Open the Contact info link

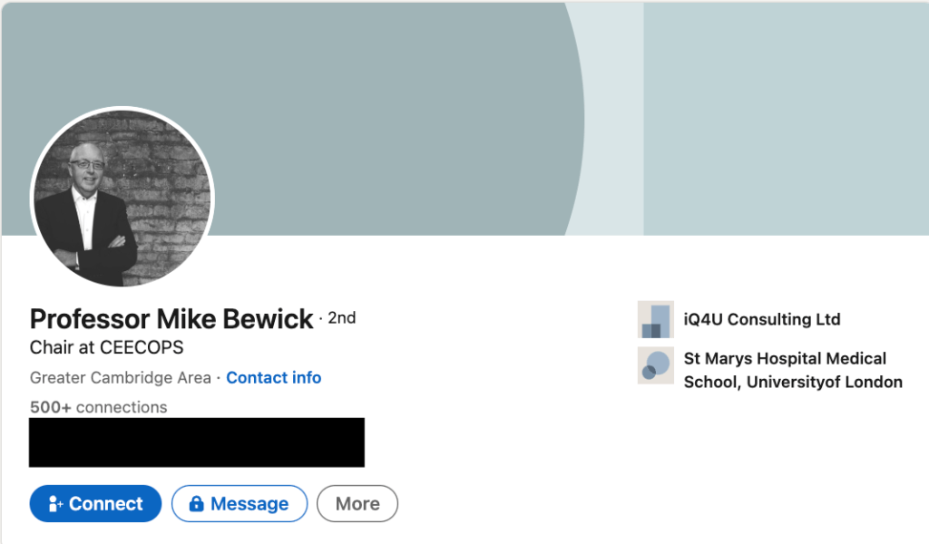coord(273,377)
